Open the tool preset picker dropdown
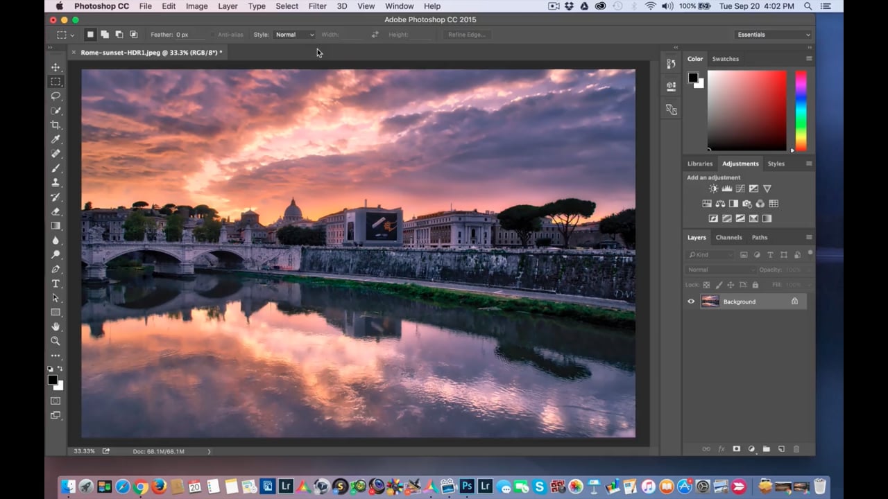 [x=65, y=35]
